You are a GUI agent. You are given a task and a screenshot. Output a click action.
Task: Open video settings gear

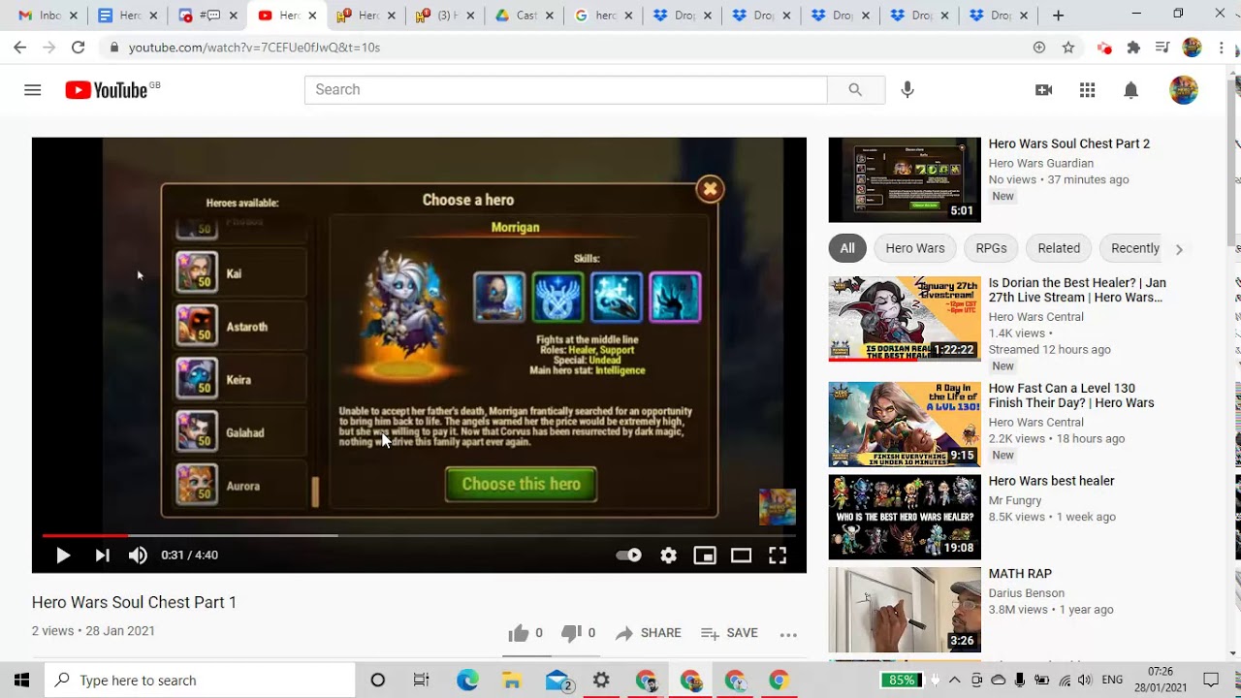pyautogui.click(x=668, y=555)
